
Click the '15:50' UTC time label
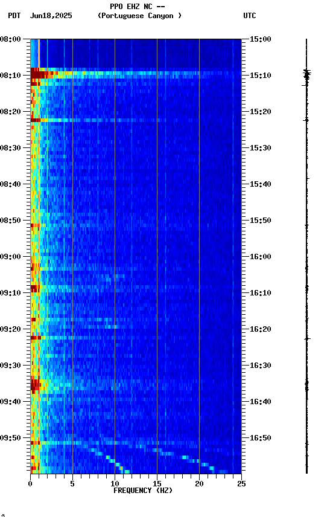pos(261,221)
